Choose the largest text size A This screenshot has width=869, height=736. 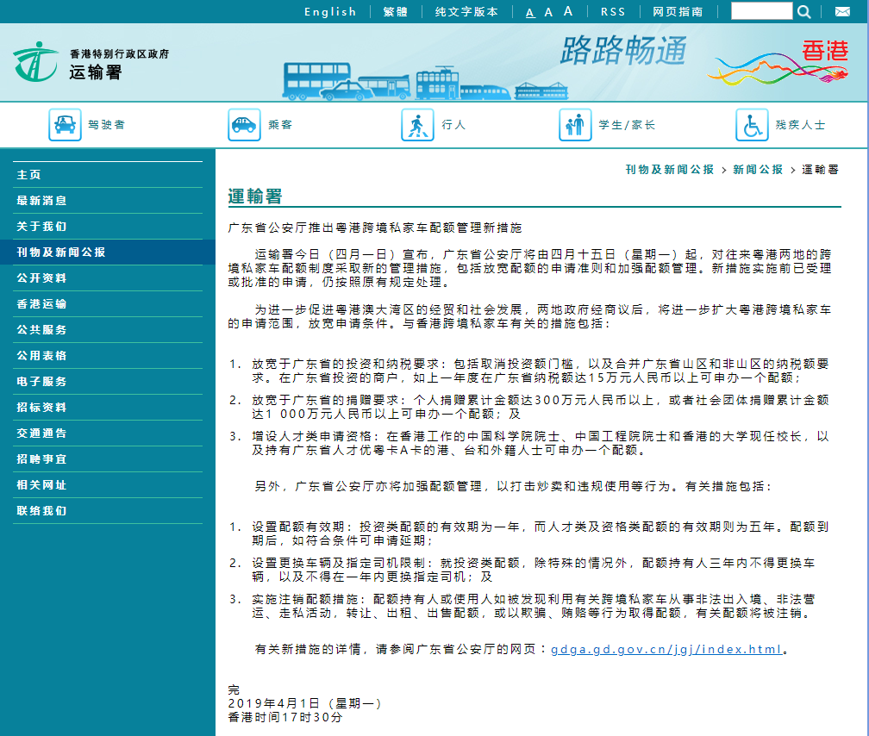tap(568, 11)
